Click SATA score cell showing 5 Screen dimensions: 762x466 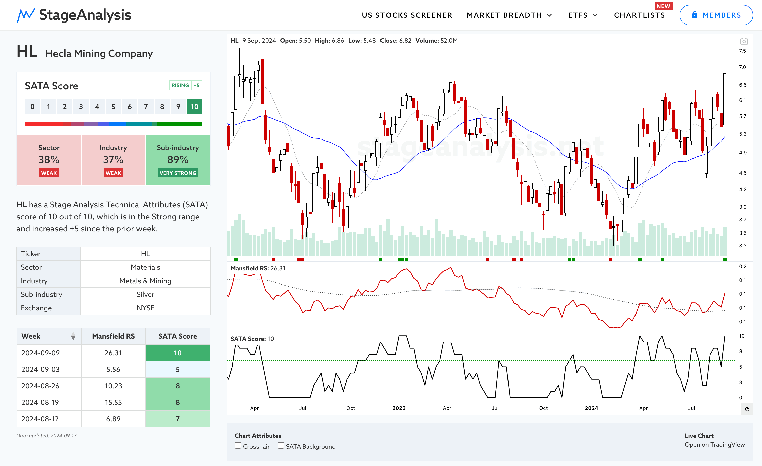(x=178, y=369)
